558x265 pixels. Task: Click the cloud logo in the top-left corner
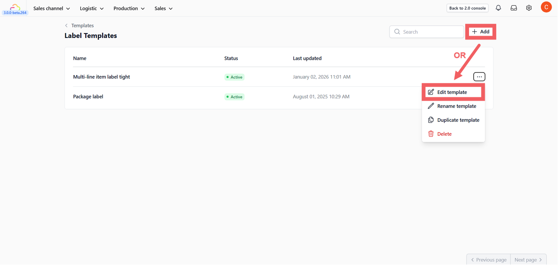click(x=15, y=7)
